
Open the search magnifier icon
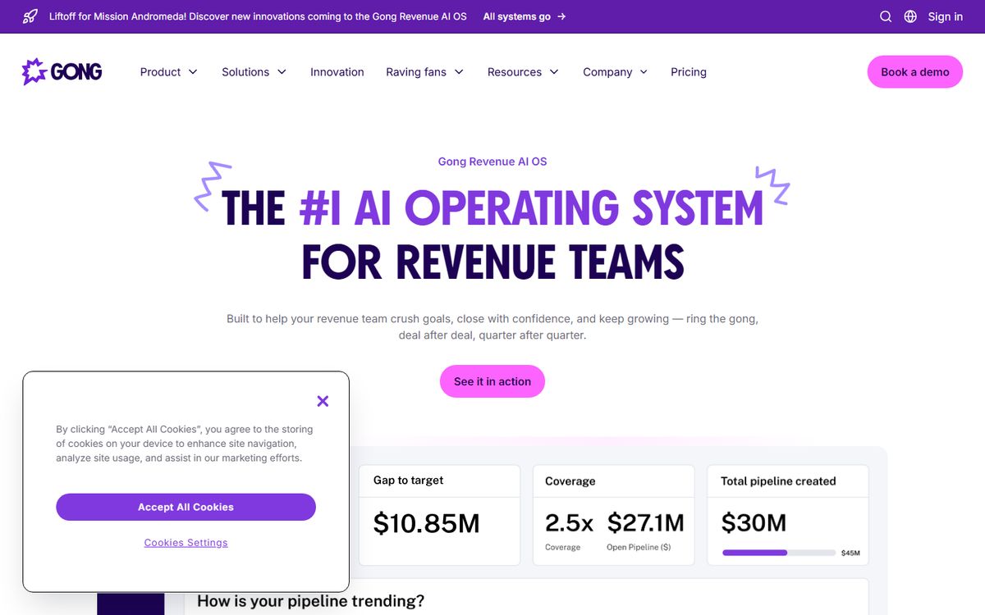point(886,16)
